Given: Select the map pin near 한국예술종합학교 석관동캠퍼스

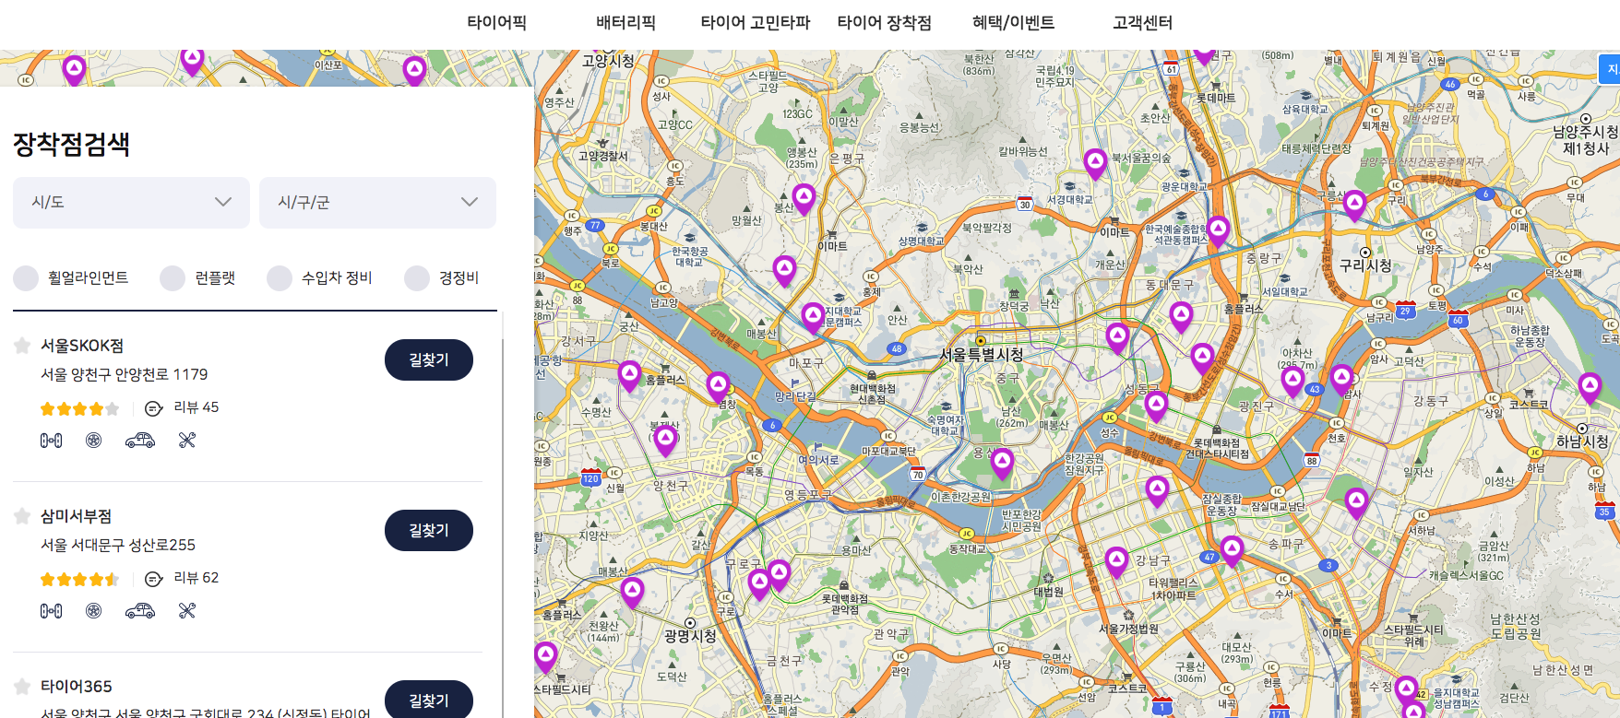Looking at the screenshot, I should pos(1218,230).
